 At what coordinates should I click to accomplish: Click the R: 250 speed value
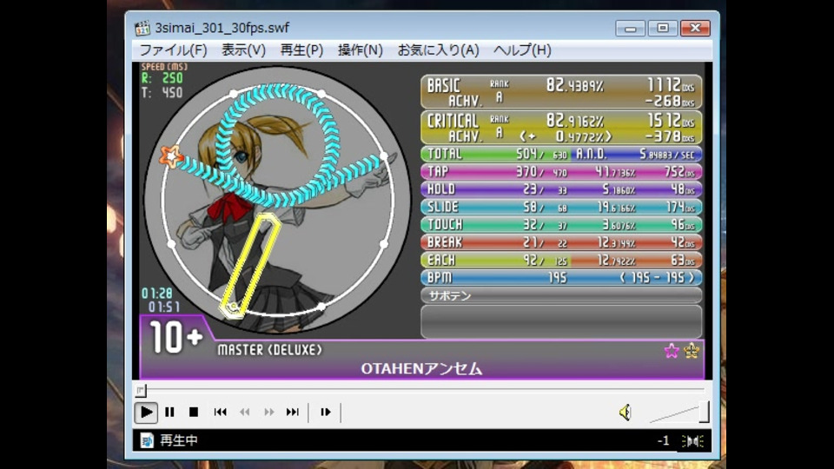click(162, 78)
